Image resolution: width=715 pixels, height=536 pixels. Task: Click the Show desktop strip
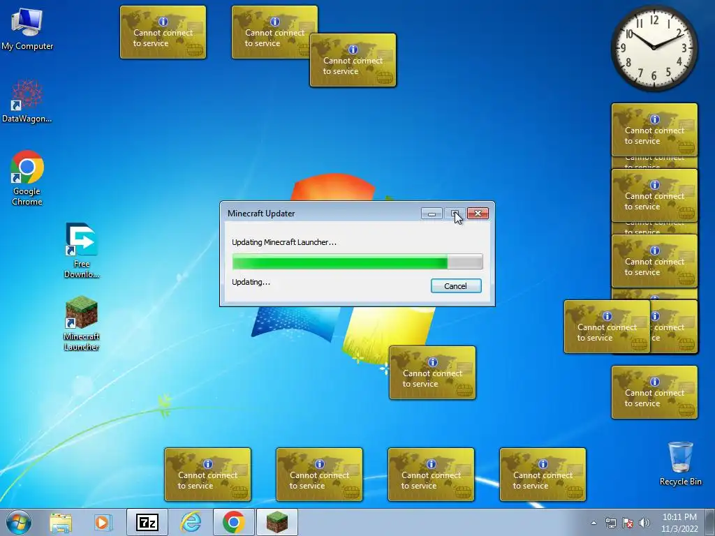pyautogui.click(x=710, y=522)
